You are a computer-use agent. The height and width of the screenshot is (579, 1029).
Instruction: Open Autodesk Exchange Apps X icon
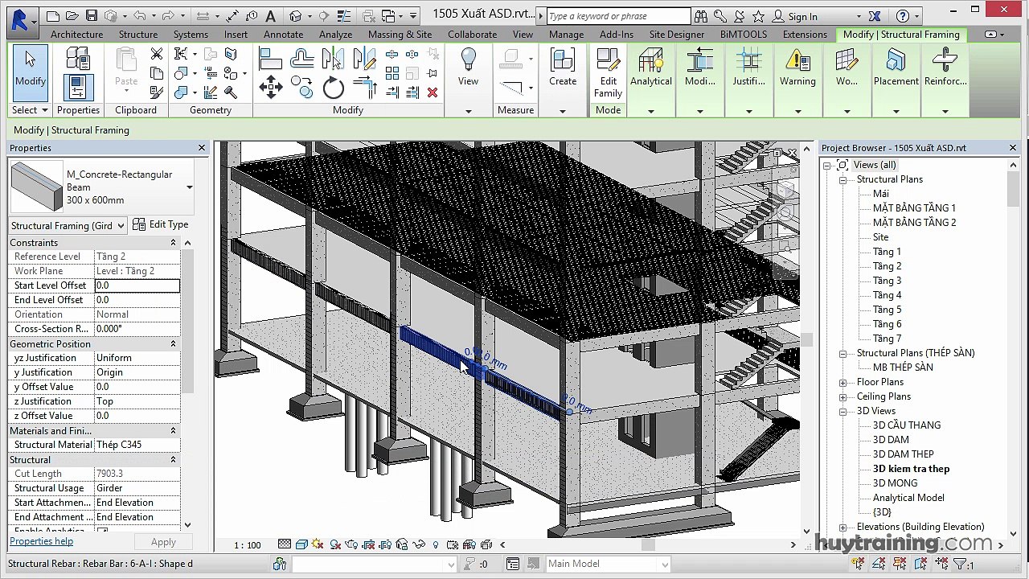tap(875, 16)
